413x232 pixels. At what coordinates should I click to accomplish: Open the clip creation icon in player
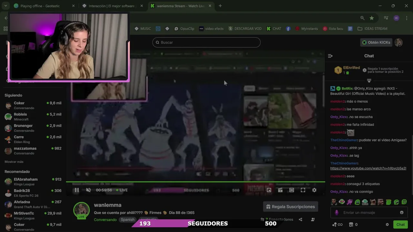coord(280,190)
